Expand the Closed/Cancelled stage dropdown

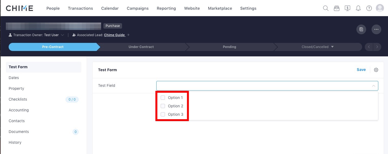(332, 47)
